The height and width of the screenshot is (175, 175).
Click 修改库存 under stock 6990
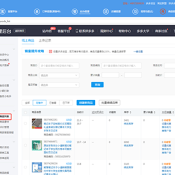[128, 145]
